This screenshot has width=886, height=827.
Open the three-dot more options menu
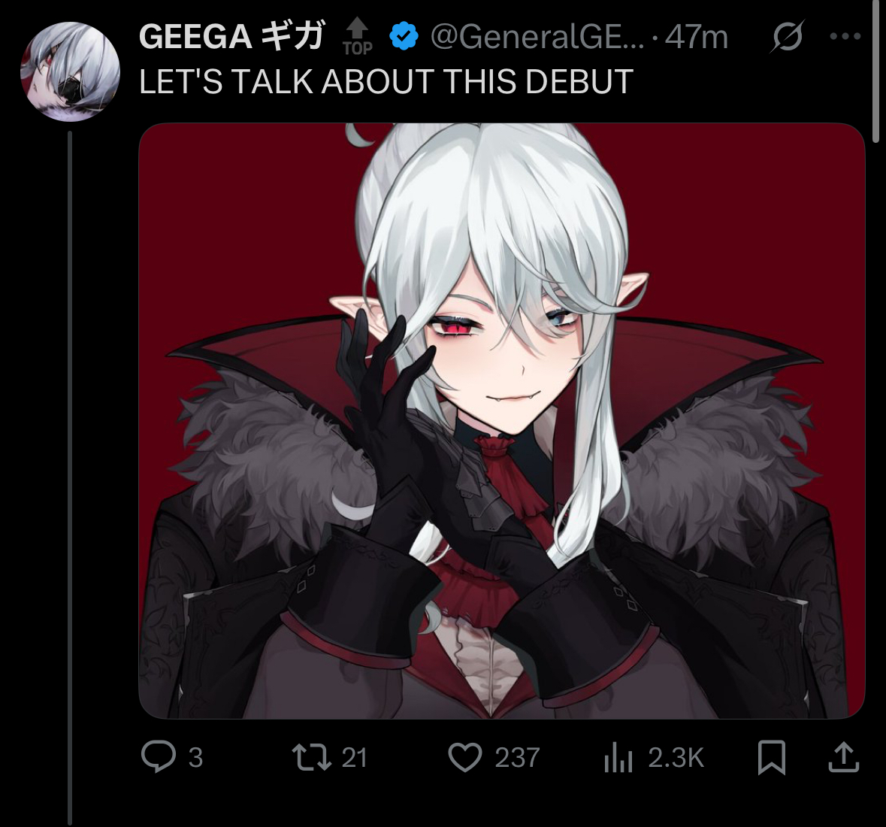(845, 37)
